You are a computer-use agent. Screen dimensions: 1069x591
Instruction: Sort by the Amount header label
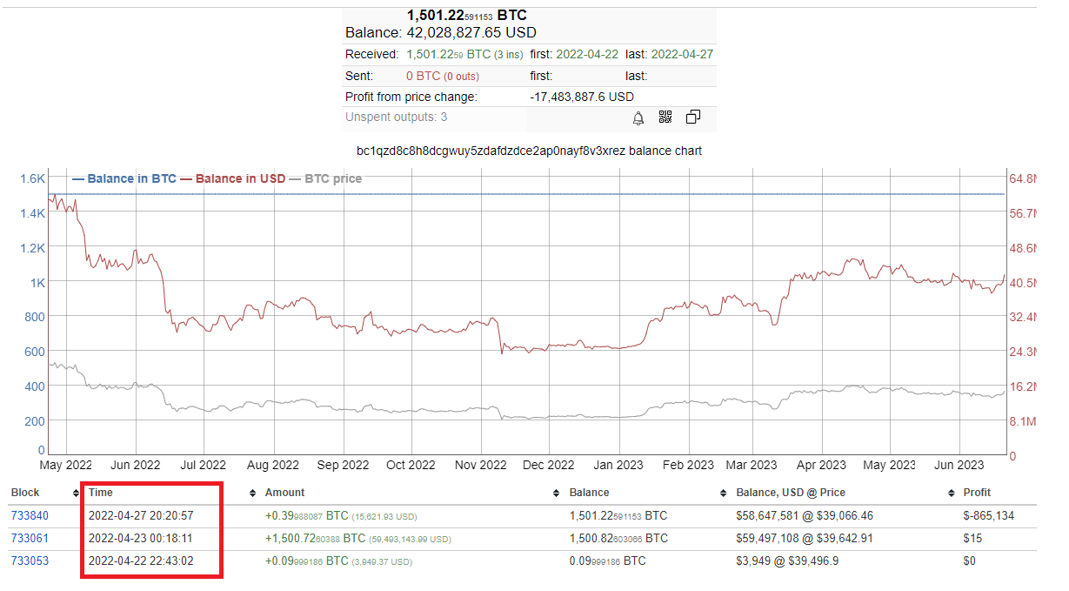click(284, 493)
